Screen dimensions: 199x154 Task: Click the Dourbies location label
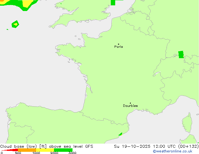[x=130, y=106]
